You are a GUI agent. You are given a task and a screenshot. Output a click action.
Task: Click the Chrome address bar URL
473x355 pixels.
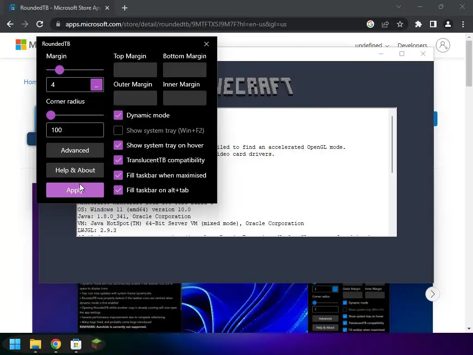pyautogui.click(x=176, y=24)
